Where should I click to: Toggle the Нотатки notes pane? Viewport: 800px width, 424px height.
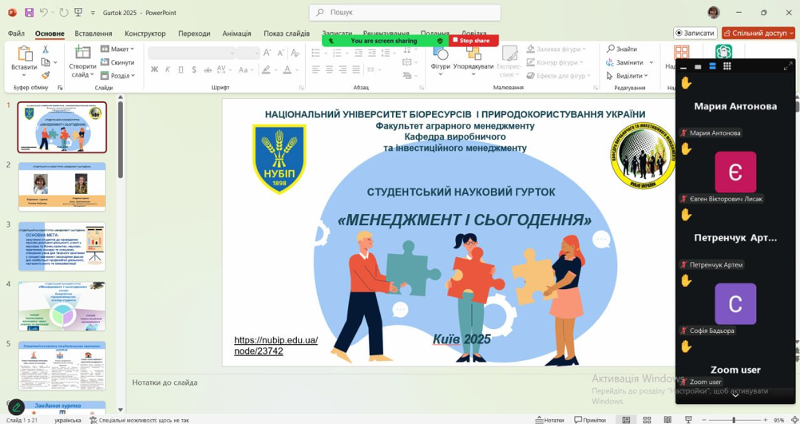(x=549, y=420)
